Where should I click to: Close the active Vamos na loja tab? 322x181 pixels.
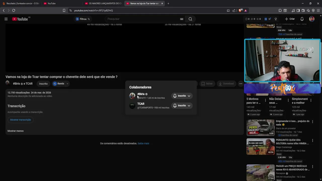pyautogui.click(x=162, y=4)
